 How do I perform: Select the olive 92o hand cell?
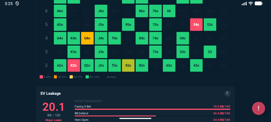pos(128,65)
